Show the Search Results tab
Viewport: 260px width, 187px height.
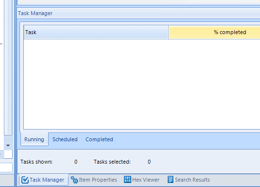point(189,180)
